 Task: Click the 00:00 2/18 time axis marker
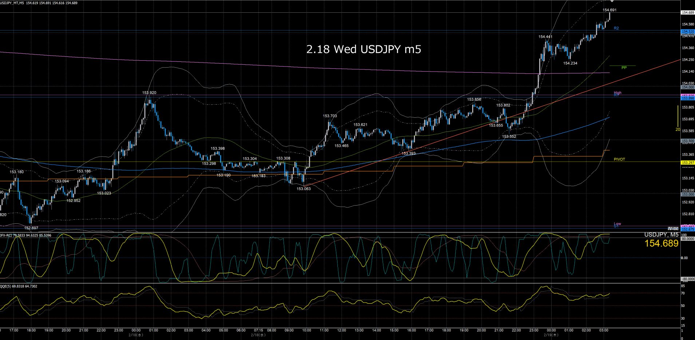(x=136, y=331)
